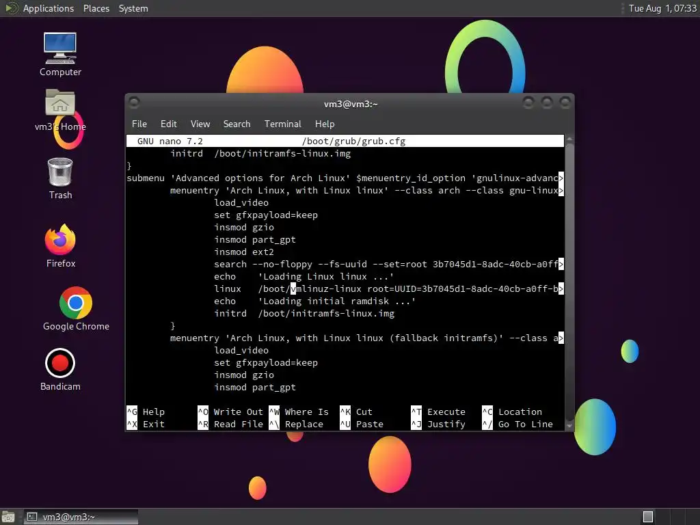The height and width of the screenshot is (525, 700).
Task: Open the Search menu in terminal
Action: 237,124
